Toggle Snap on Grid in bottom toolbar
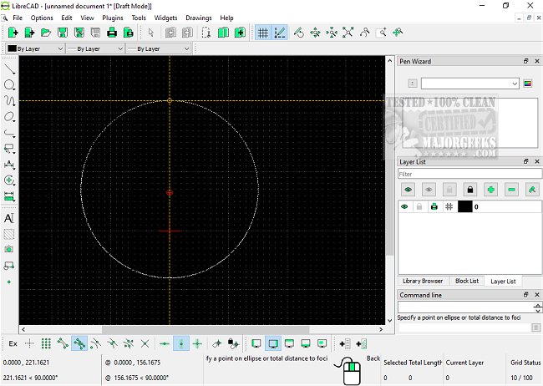 46,343
